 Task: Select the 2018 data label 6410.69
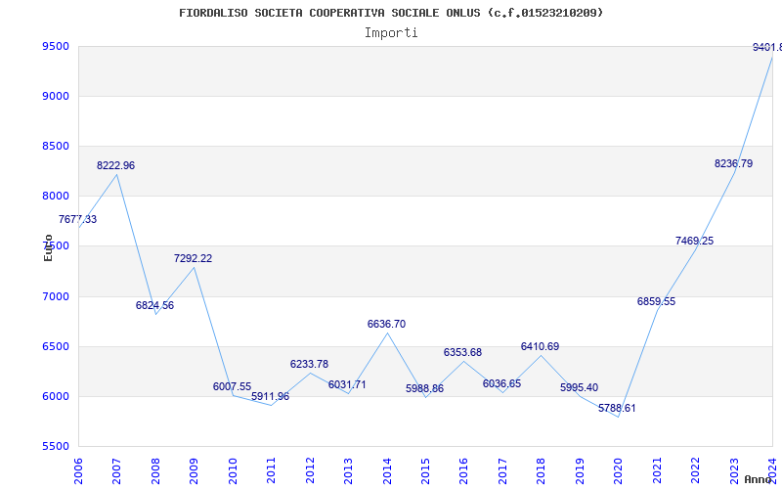540,346
